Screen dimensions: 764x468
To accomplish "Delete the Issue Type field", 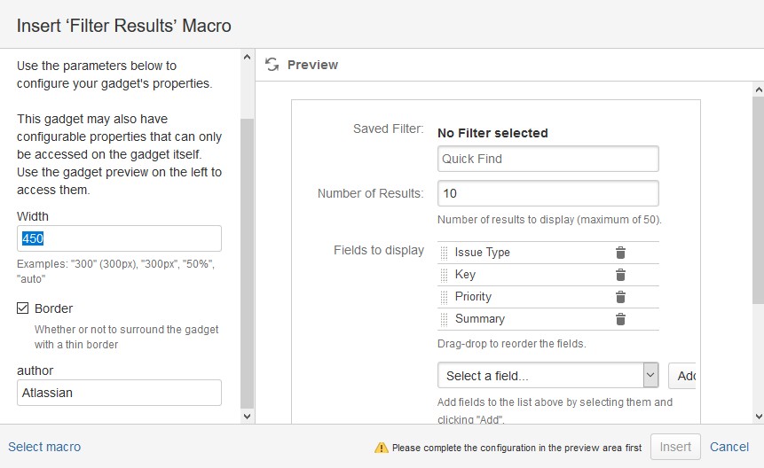I will (620, 253).
